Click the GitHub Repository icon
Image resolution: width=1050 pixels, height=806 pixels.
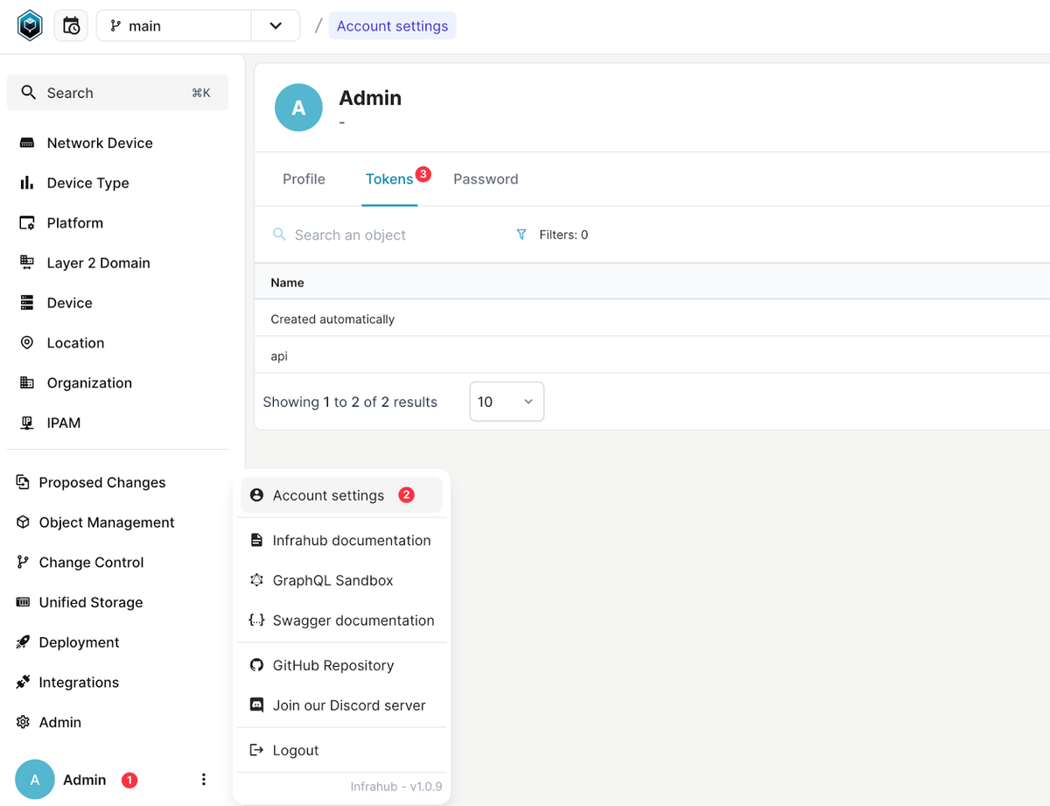(256, 665)
